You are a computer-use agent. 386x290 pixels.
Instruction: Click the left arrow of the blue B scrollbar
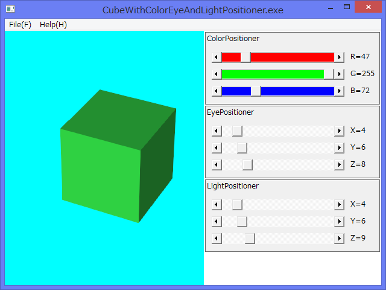pyautogui.click(x=217, y=91)
